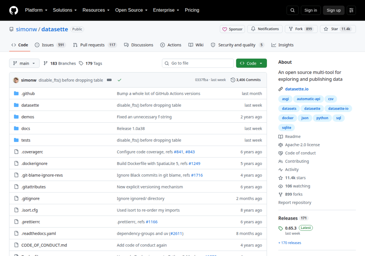
Task: Open the Security and quality tab
Action: click(x=237, y=45)
